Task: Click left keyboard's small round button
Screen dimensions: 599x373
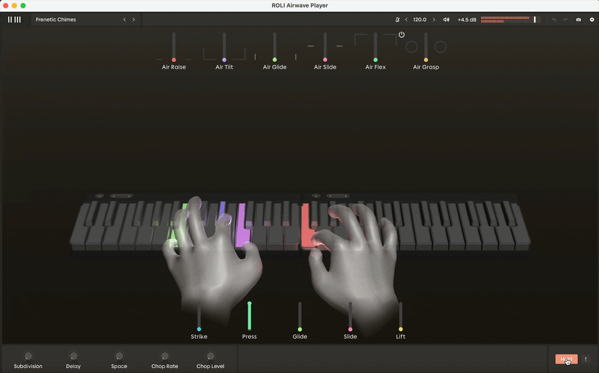Action: click(x=100, y=196)
